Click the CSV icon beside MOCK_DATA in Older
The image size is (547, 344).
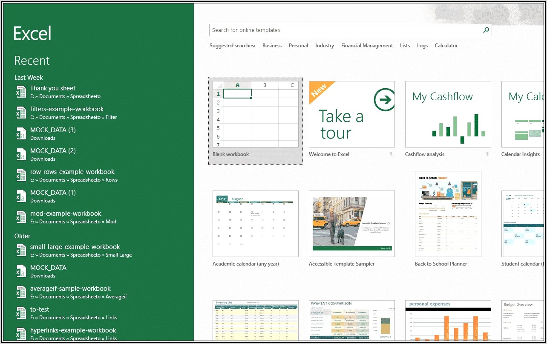tap(21, 271)
